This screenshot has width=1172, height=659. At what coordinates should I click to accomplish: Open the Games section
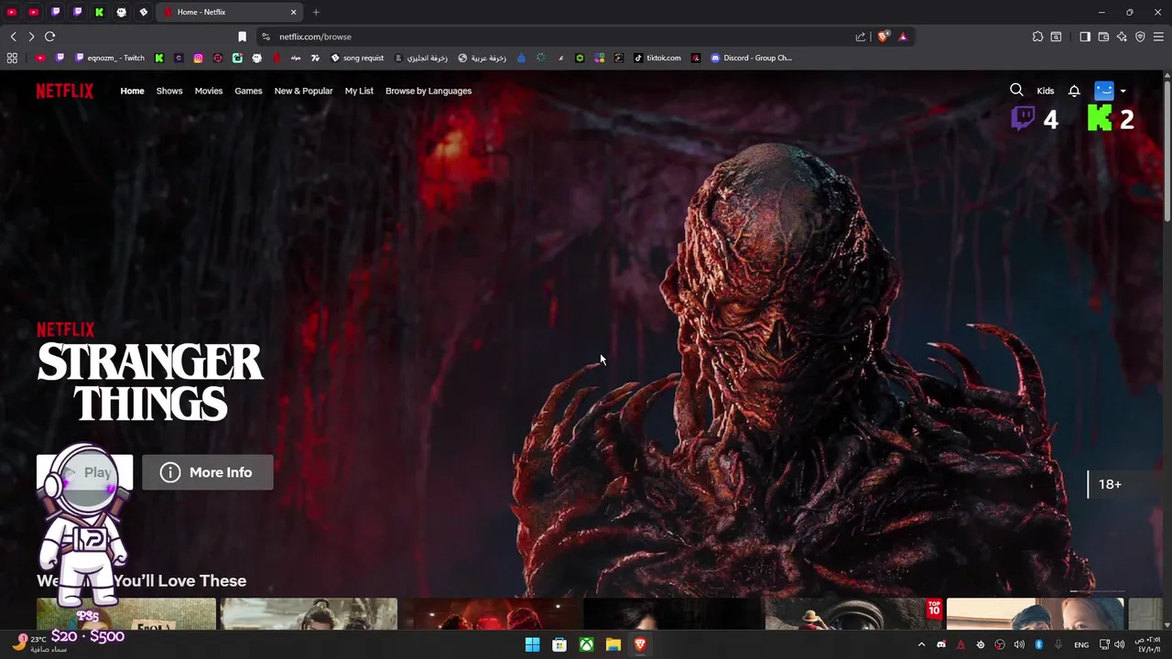[x=248, y=91]
